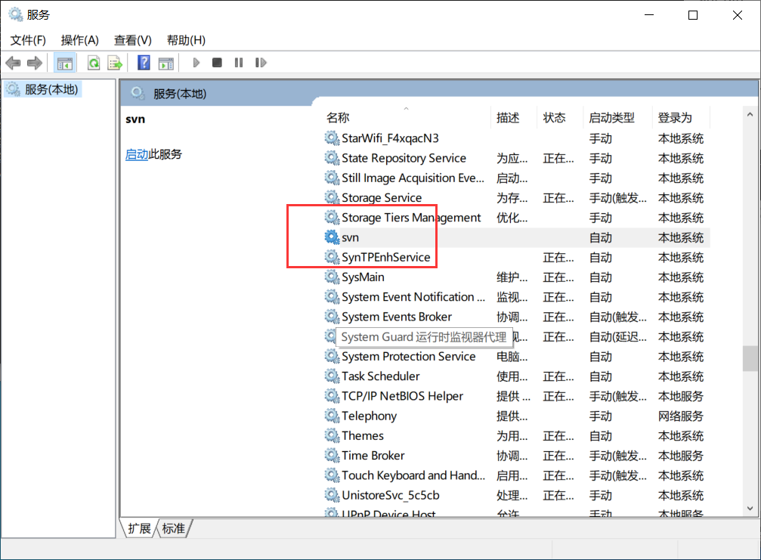
Task: Click the gear icon beside UnistoreSvc_5c5cb
Action: [332, 495]
